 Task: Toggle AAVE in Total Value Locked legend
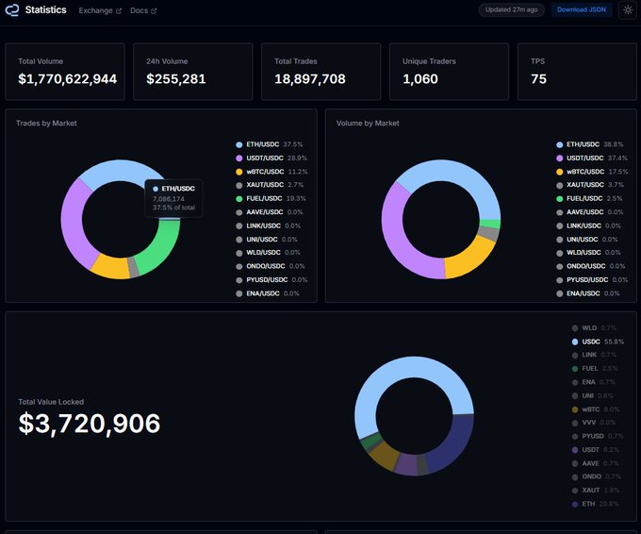[x=595, y=463]
